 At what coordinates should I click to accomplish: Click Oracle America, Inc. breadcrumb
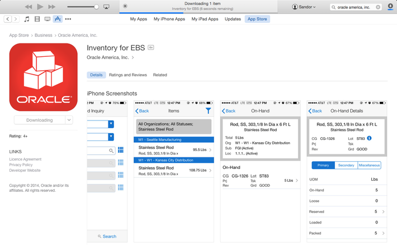78,35
